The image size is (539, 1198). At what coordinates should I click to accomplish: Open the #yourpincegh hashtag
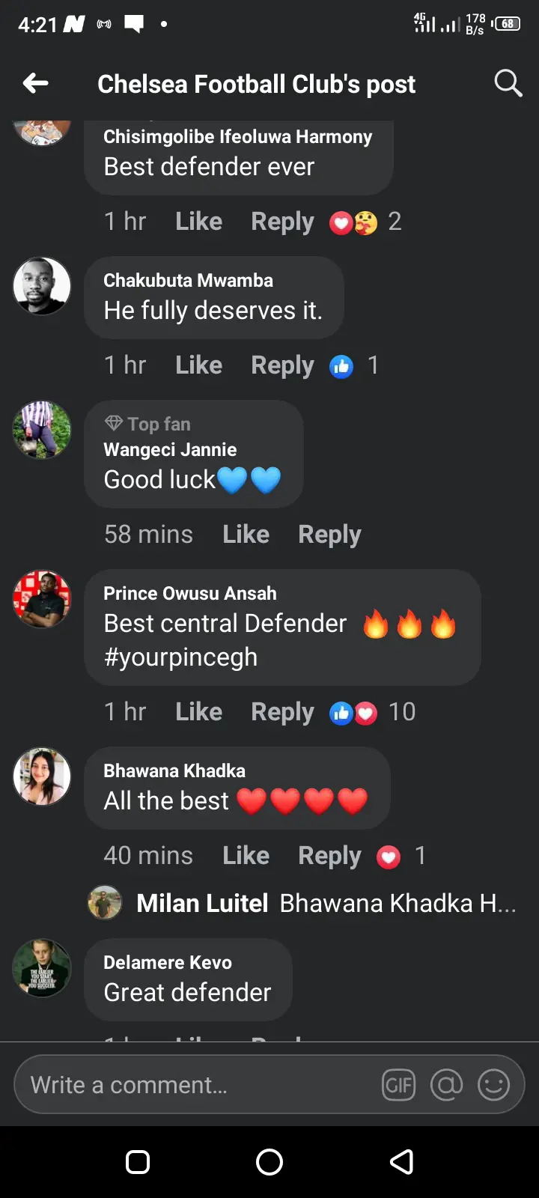tap(180, 657)
